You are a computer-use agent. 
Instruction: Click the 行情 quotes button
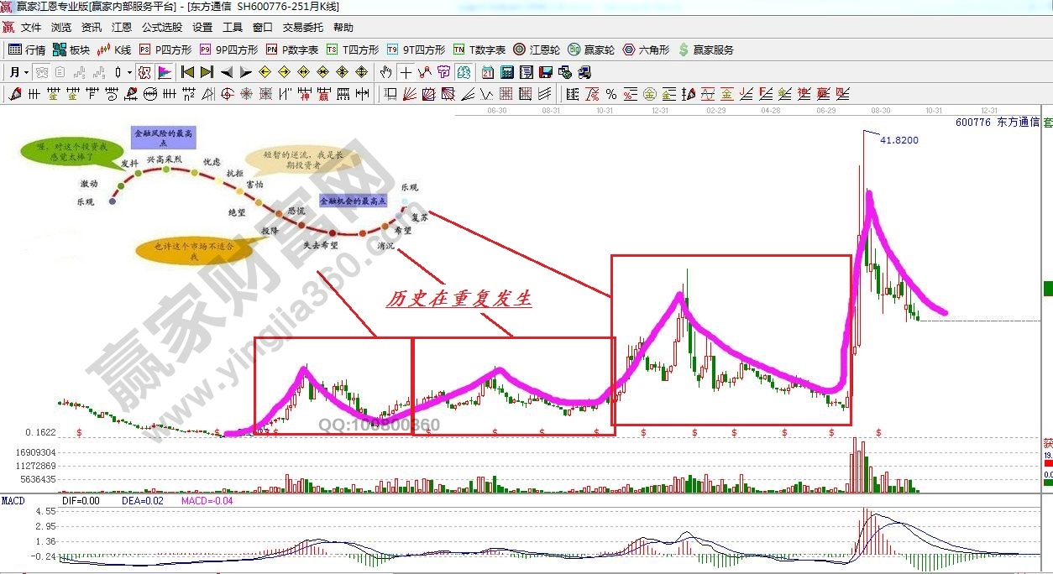(x=27, y=50)
